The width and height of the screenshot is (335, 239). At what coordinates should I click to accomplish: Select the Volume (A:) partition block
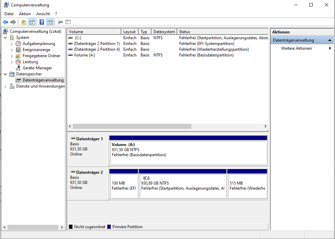(188, 150)
